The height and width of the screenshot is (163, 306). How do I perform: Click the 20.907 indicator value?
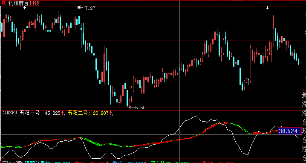101,113
